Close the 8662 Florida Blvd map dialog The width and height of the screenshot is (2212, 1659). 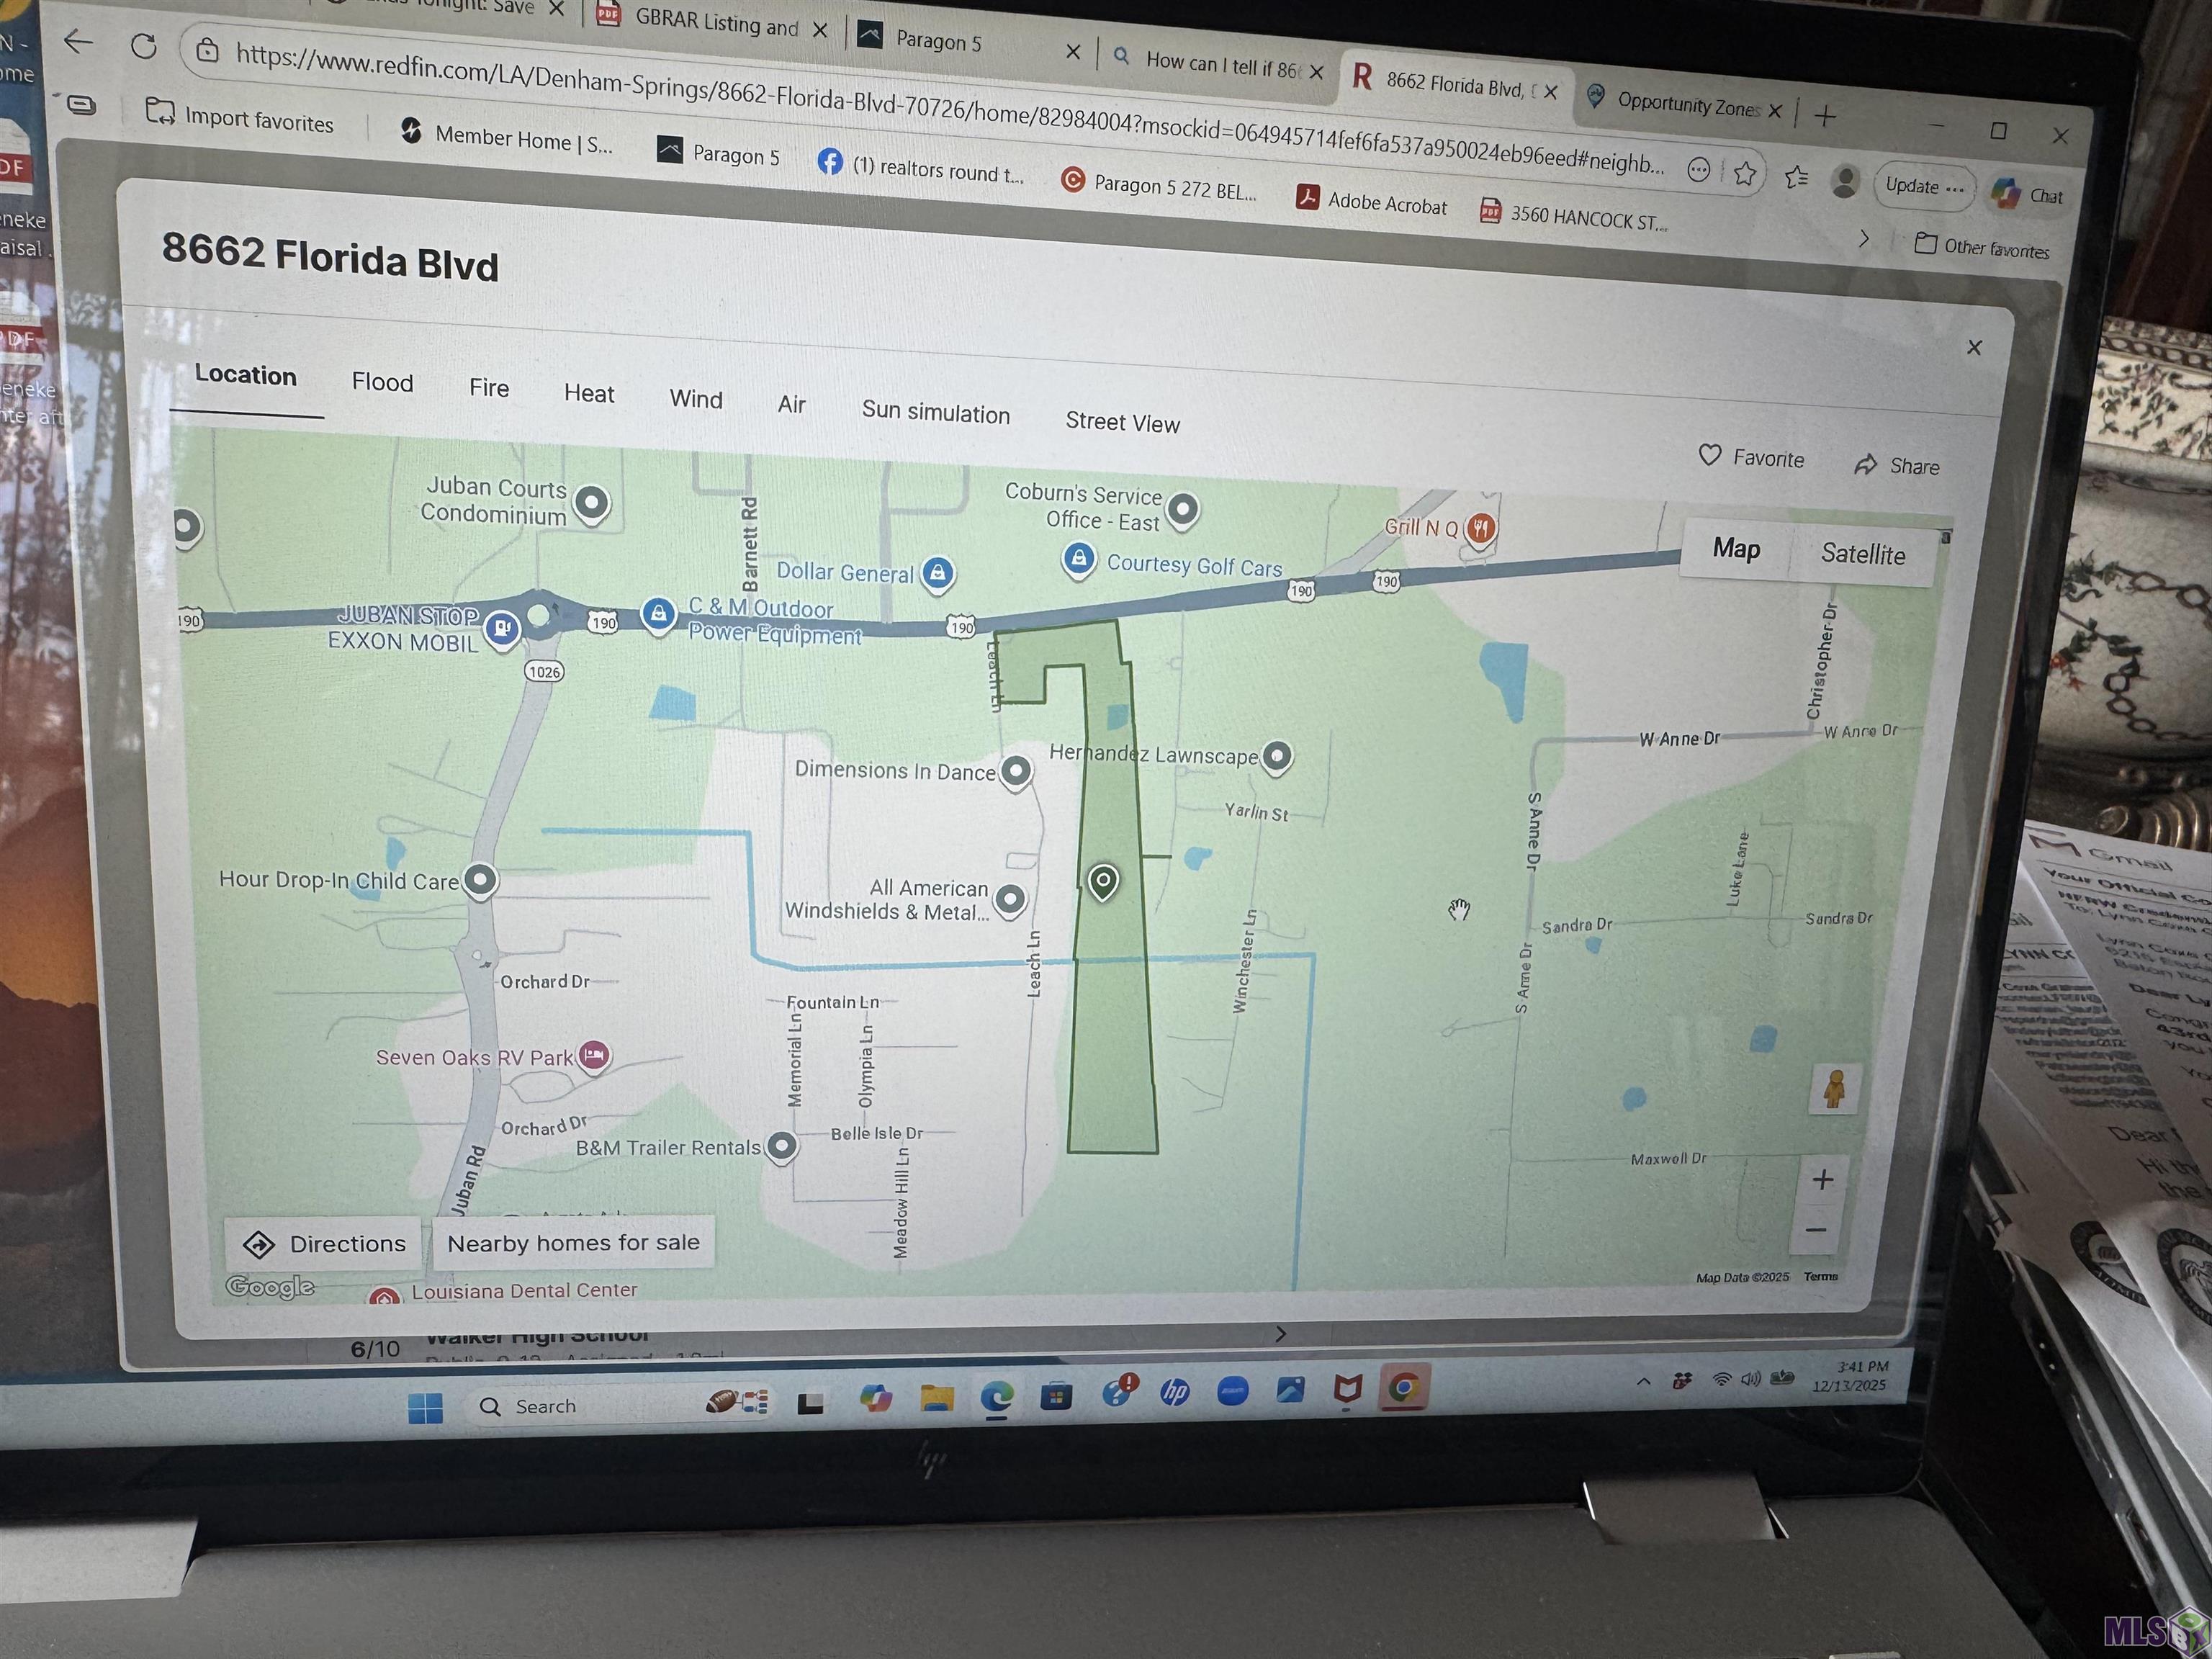coord(1974,347)
